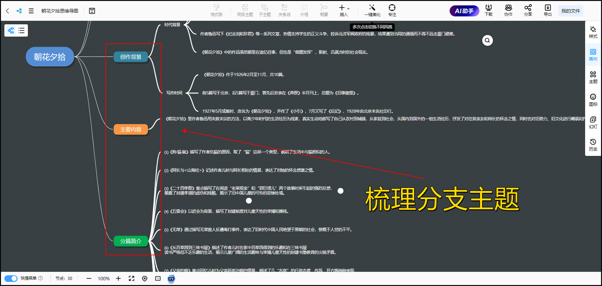Screen dimensions: 602x286
Task: Select the 创作背景 branch node
Action: pos(131,57)
